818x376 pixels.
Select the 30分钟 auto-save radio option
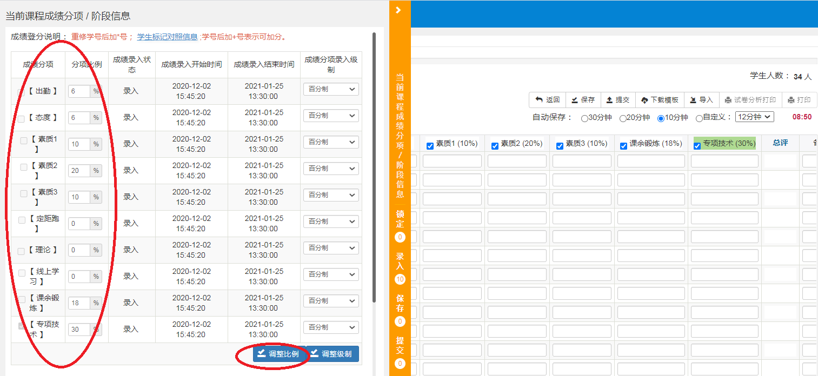point(584,118)
